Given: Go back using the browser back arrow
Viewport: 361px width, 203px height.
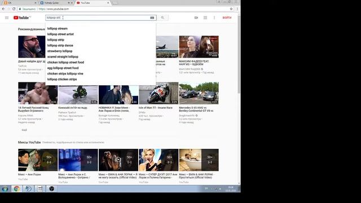Looking at the screenshot, I should coord(3,9).
